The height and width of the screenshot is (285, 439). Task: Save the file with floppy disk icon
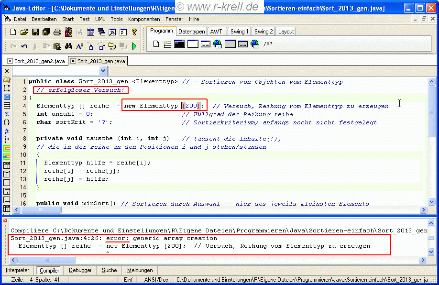click(x=35, y=32)
